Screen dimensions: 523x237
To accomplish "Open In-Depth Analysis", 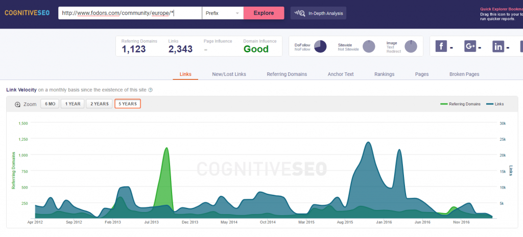I will [318, 13].
